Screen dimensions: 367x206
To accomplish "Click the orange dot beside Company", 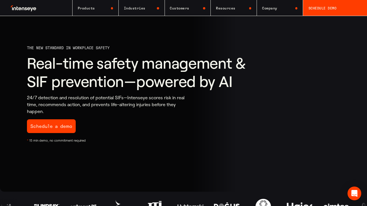I will [x=296, y=8].
